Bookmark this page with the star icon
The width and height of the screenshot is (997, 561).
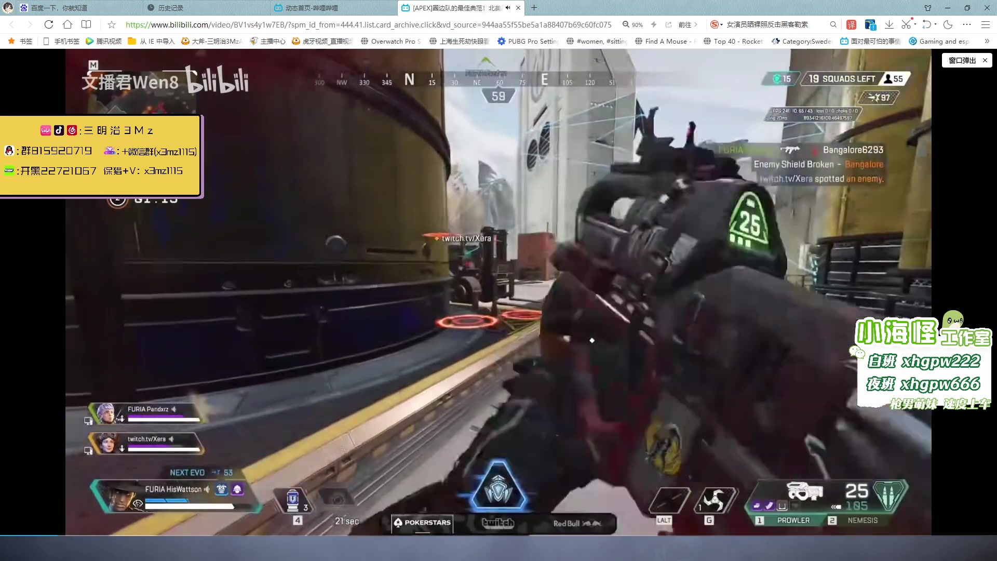point(112,24)
